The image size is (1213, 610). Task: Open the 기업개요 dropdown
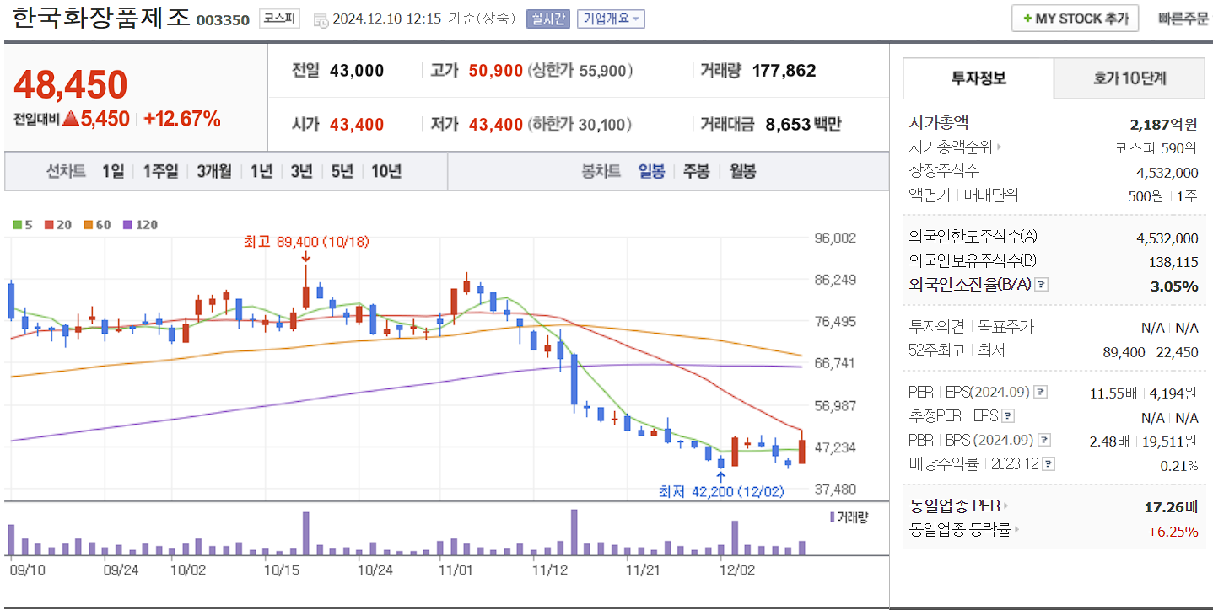click(x=609, y=19)
